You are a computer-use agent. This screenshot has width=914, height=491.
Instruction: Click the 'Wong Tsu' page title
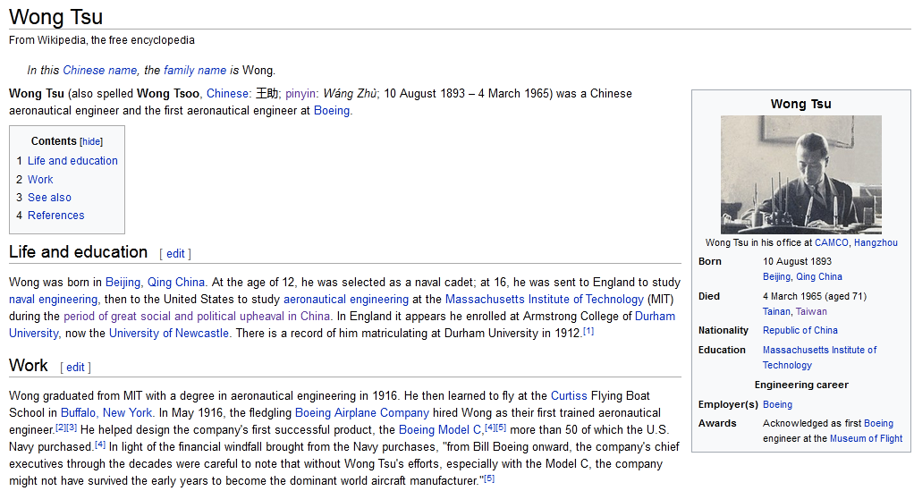(56, 17)
